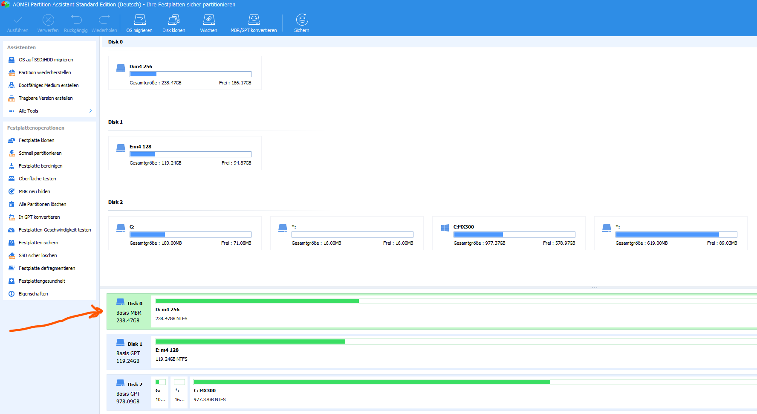This screenshot has height=414, width=757.
Task: Click the E: m4 128 usage bar in disk map
Action: (456, 342)
